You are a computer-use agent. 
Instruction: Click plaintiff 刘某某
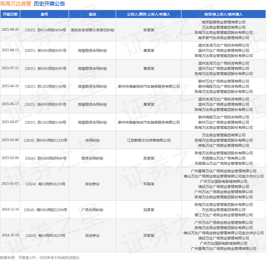point(149,210)
